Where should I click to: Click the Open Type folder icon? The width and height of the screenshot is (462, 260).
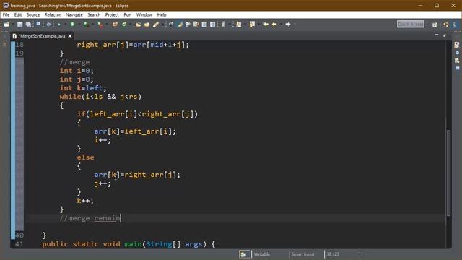[139, 25]
